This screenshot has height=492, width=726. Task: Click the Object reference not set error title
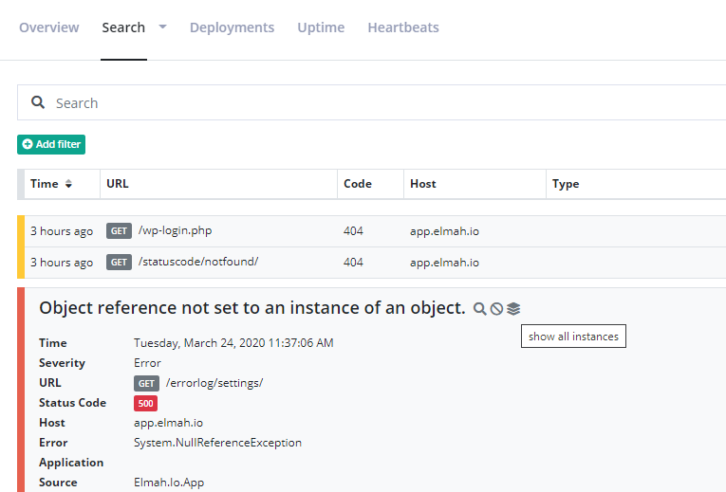pyautogui.click(x=252, y=308)
